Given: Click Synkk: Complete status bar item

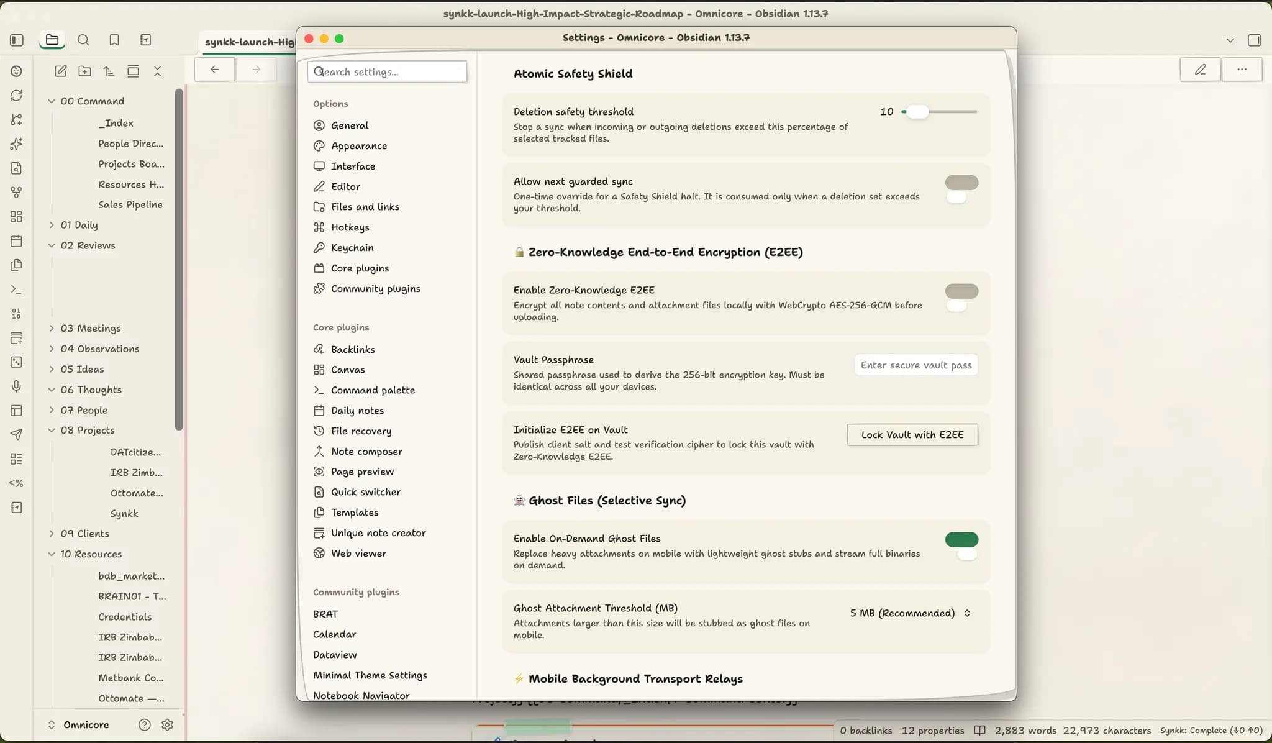Looking at the screenshot, I should point(1211,731).
